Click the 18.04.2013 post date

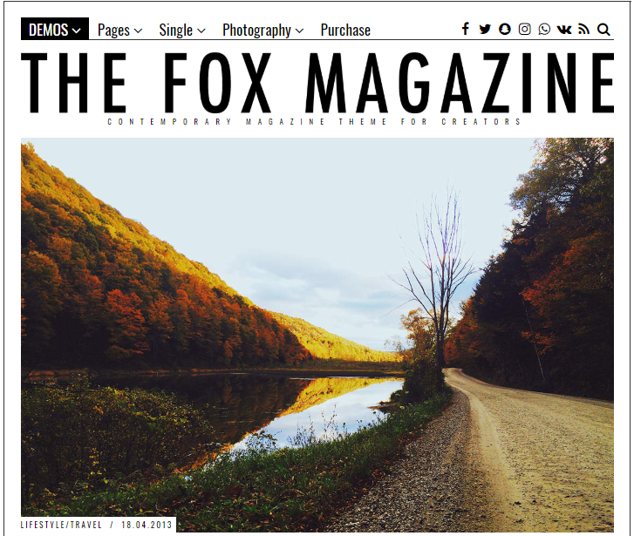tap(147, 525)
